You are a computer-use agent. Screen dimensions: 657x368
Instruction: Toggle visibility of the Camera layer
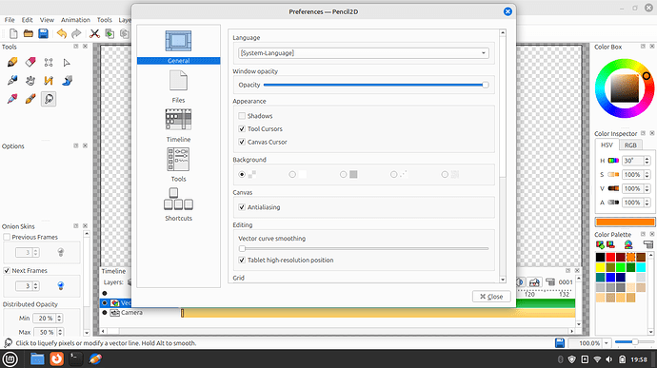(x=105, y=313)
